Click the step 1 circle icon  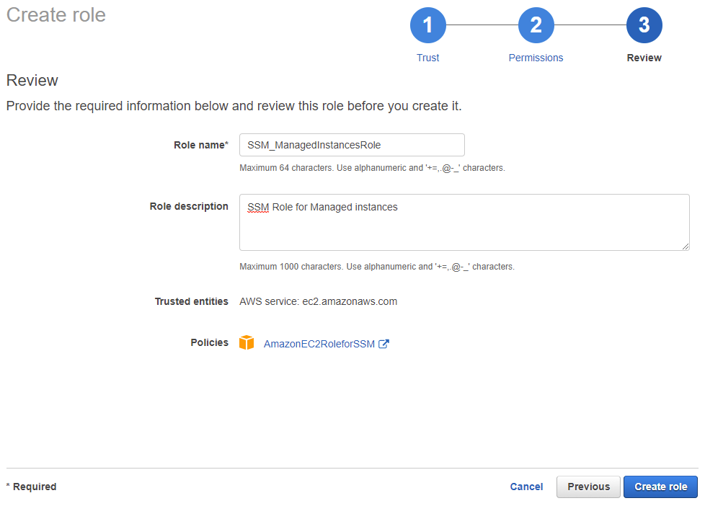tap(427, 26)
